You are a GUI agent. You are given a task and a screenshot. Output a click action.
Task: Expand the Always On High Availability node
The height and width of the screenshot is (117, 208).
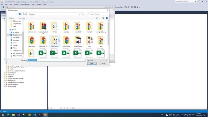point(4,79)
